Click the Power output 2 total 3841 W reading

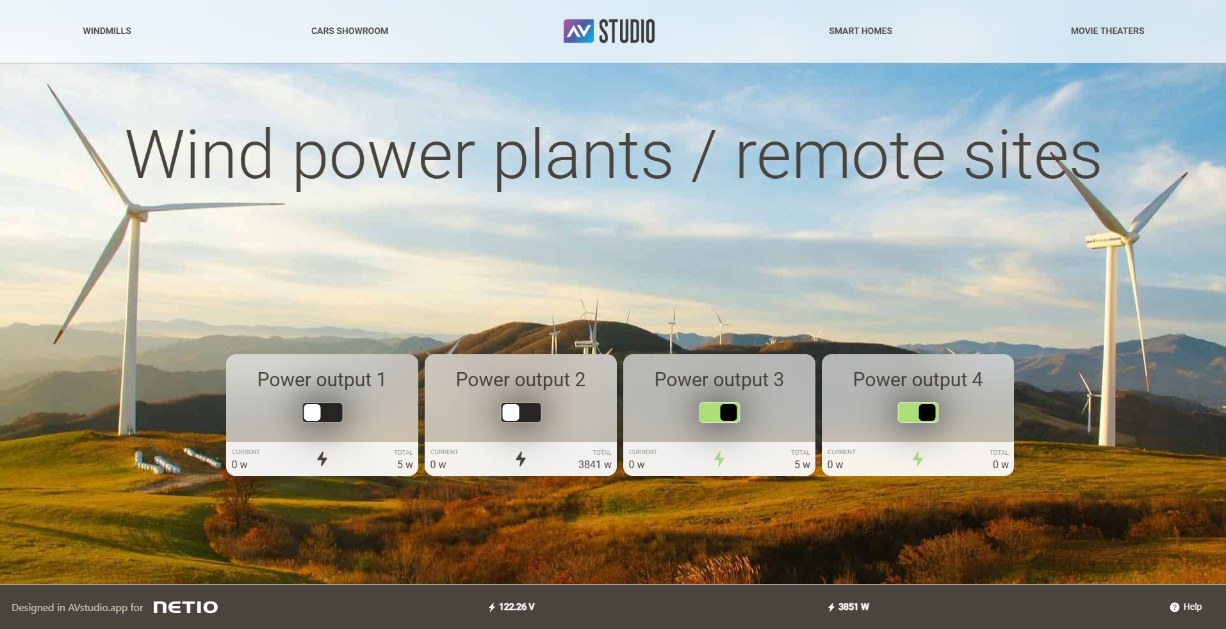pyautogui.click(x=594, y=464)
